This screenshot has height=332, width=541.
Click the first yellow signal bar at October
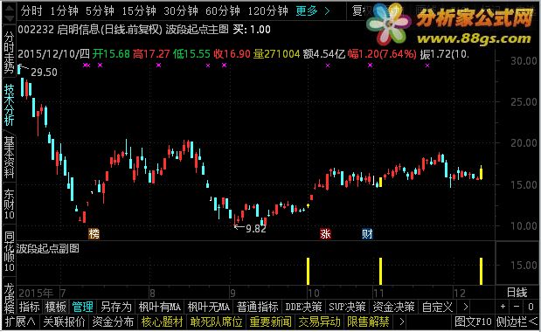point(309,271)
